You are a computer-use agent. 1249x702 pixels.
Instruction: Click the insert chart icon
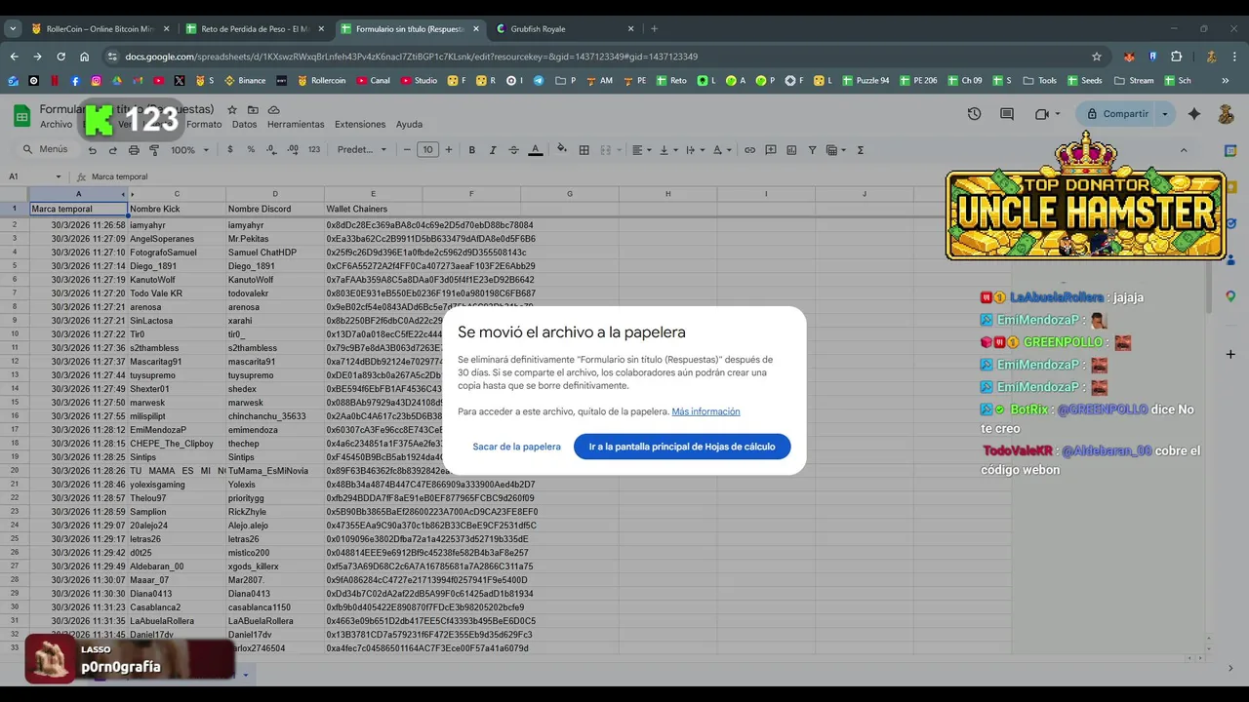[x=791, y=150]
